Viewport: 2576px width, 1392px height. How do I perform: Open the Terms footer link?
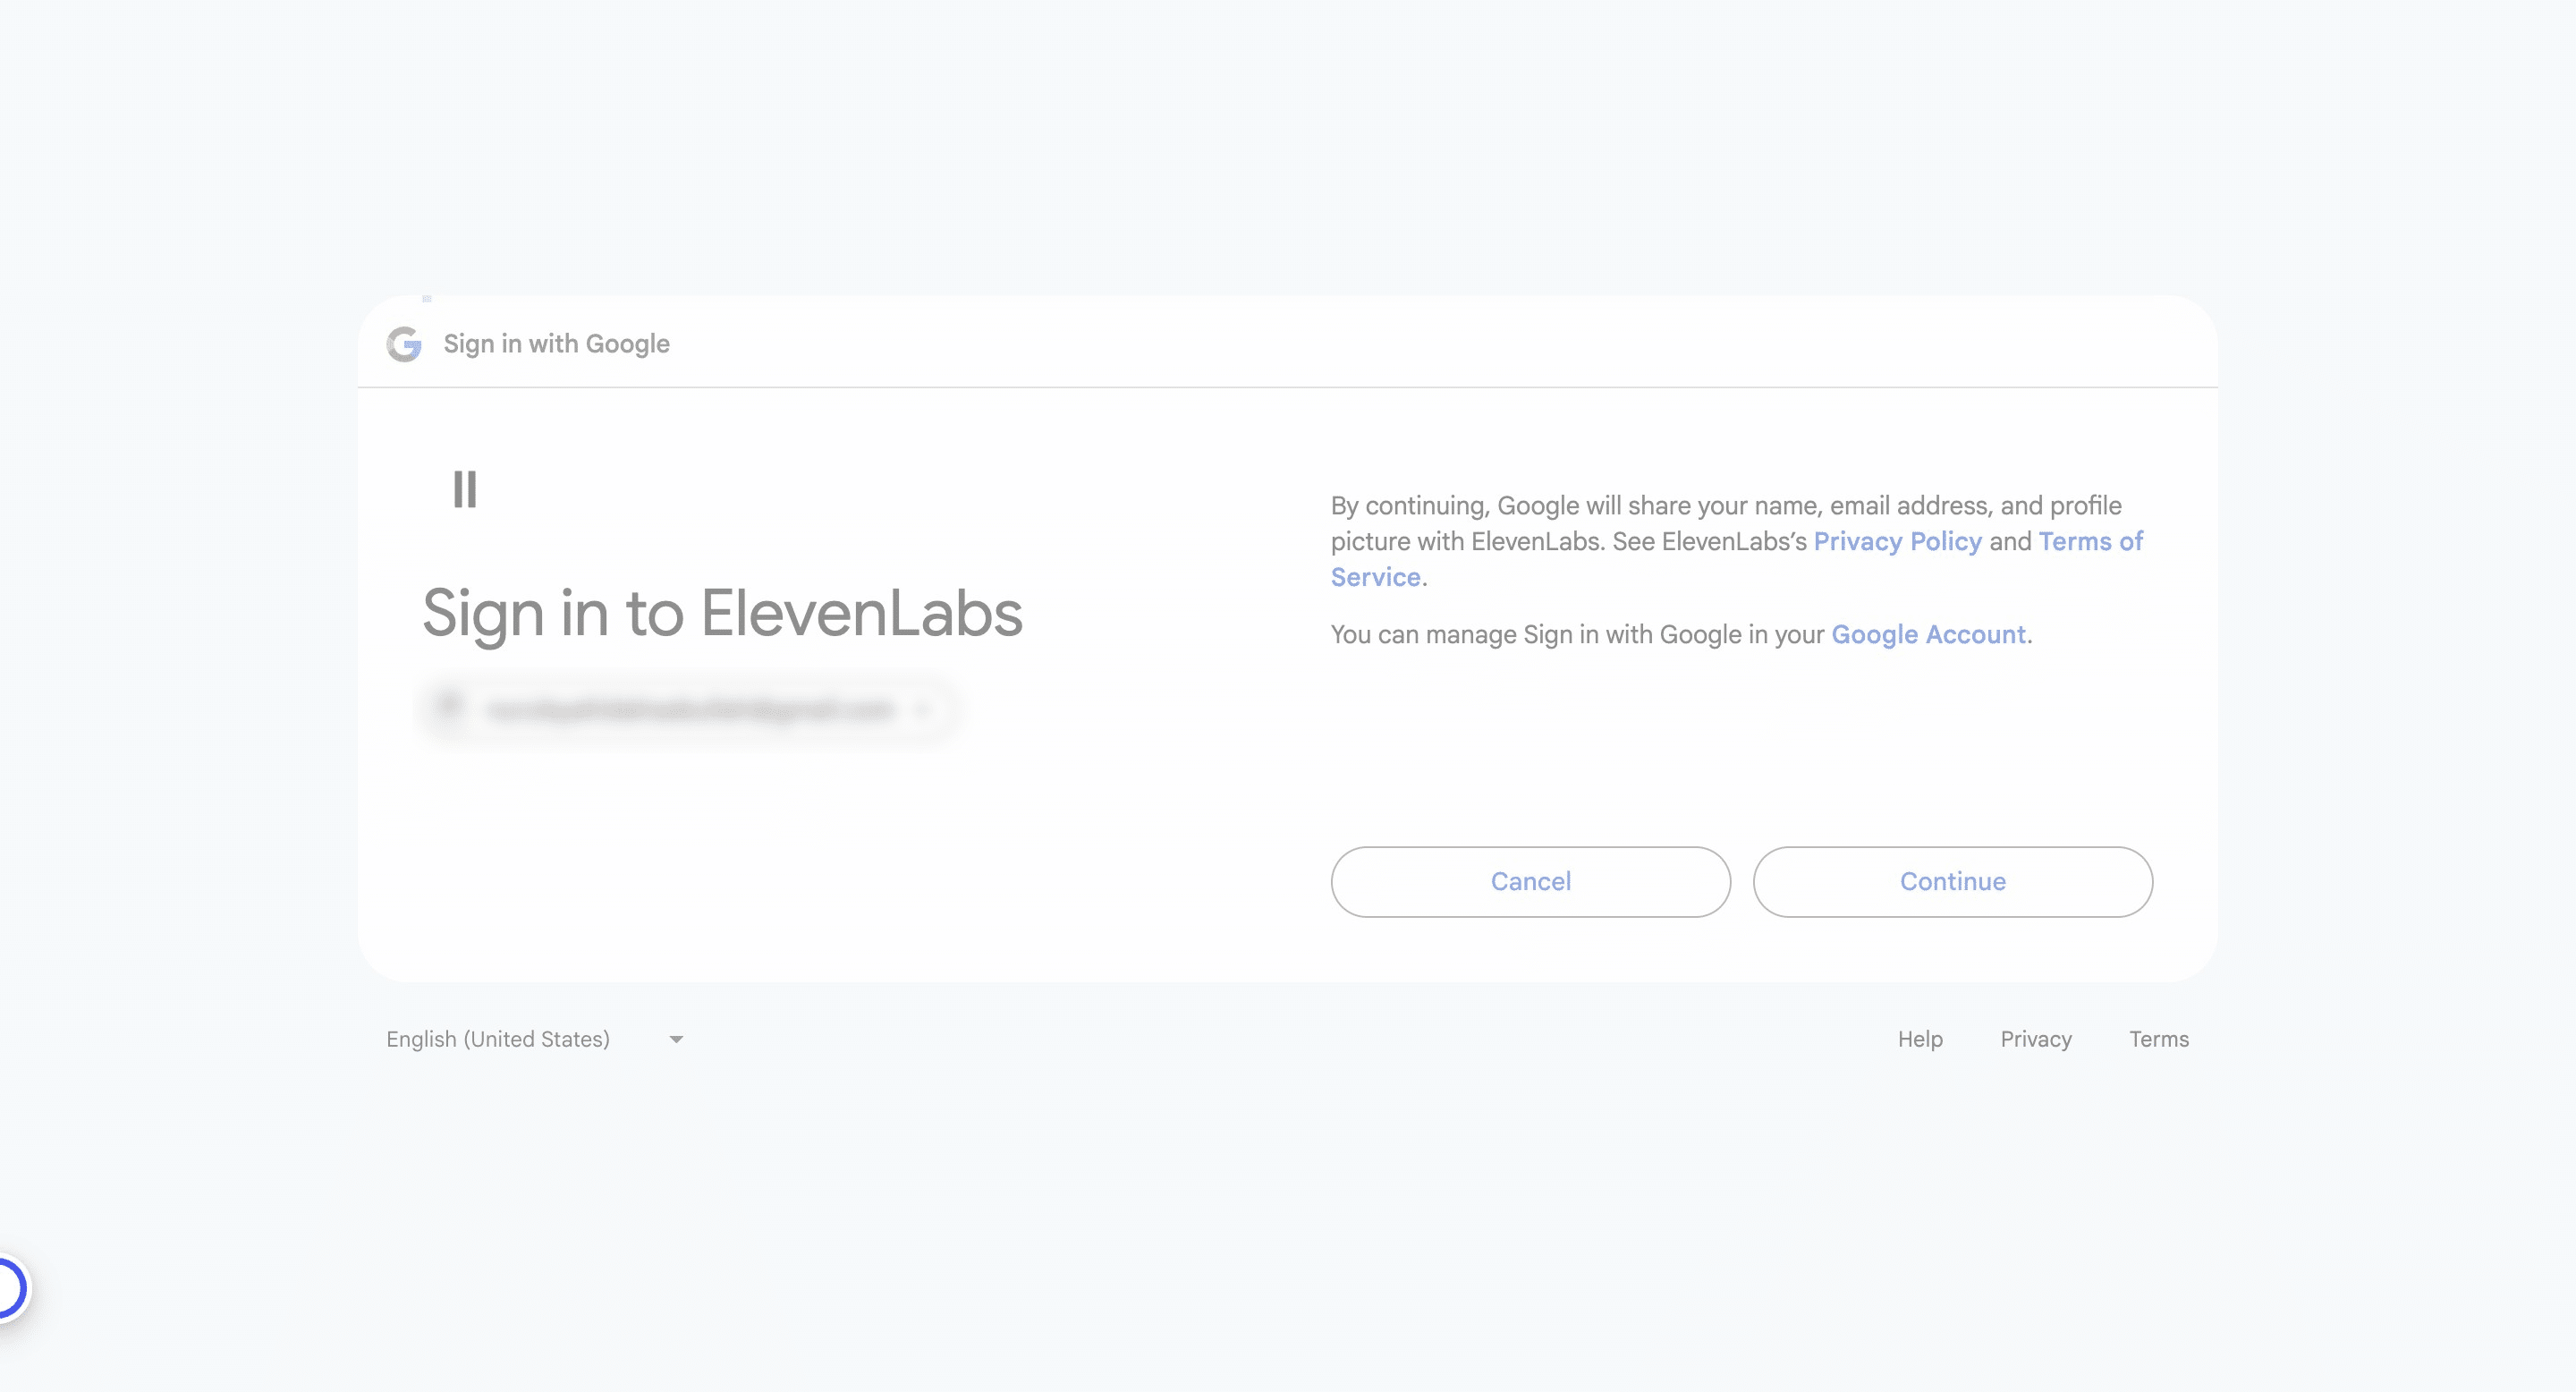2159,1039
